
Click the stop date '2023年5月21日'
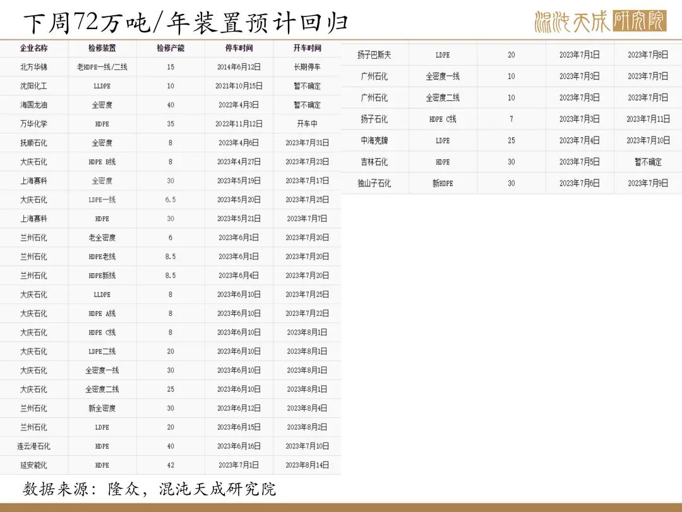click(x=239, y=219)
